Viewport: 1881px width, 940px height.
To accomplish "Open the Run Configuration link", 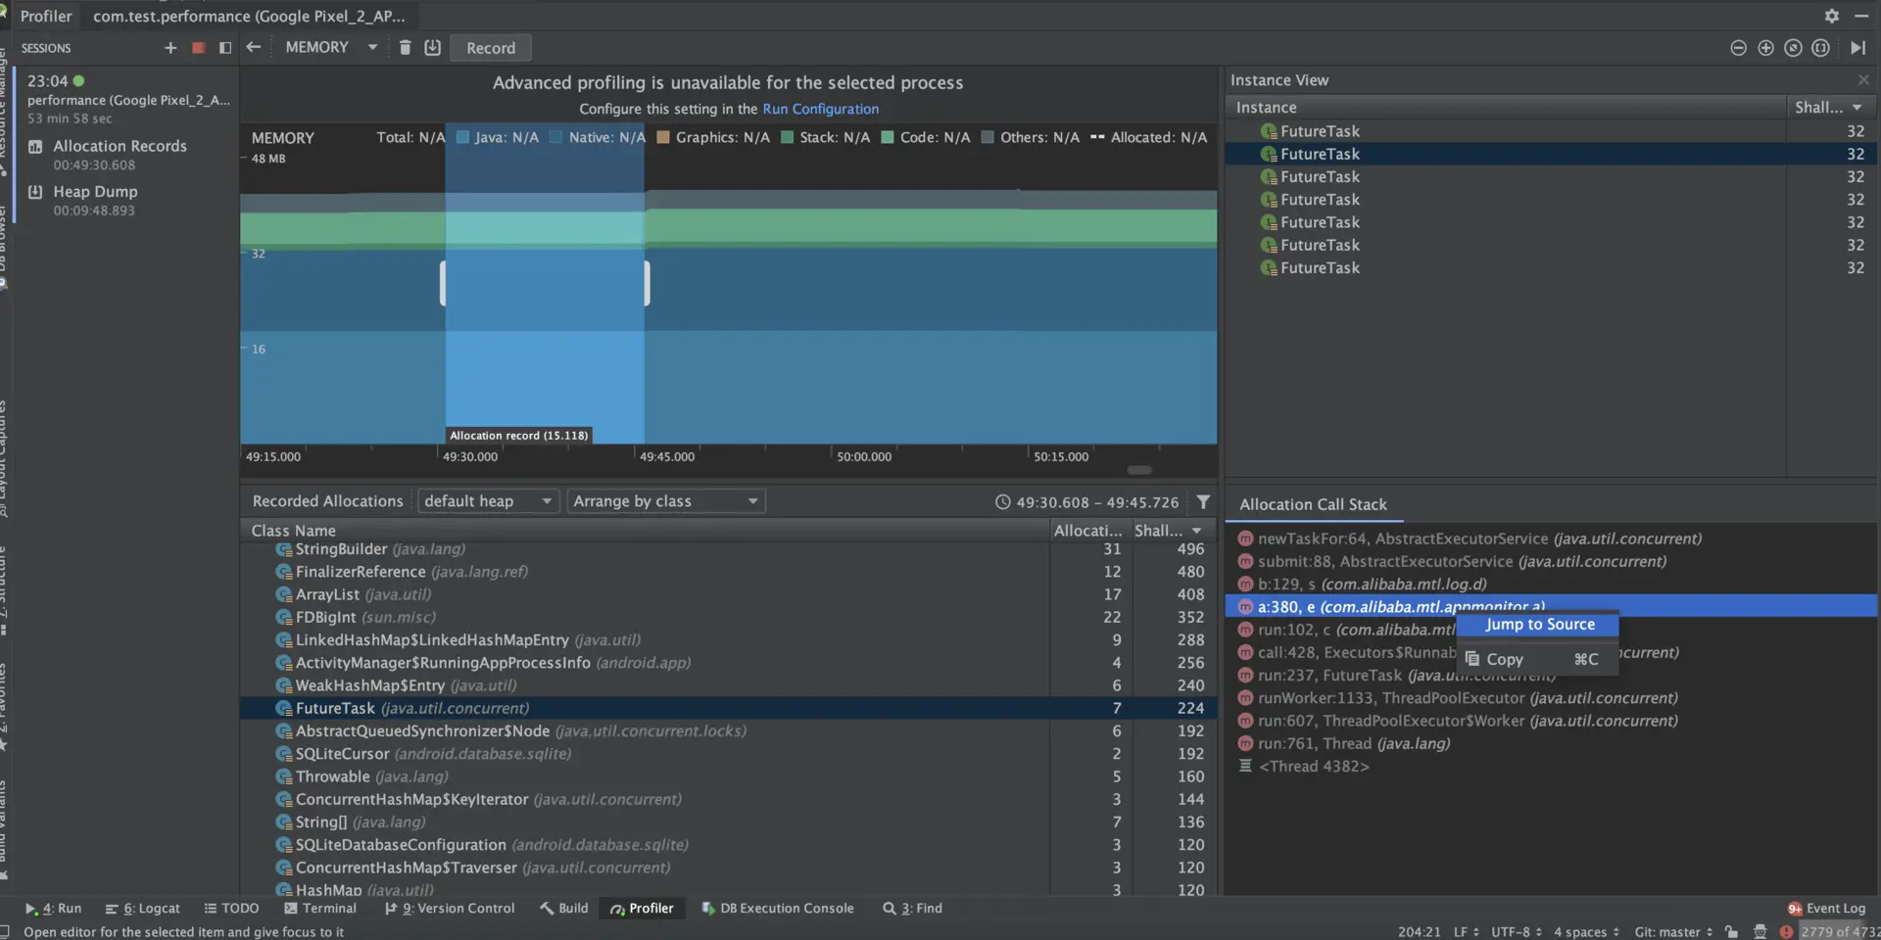I will click(x=820, y=110).
